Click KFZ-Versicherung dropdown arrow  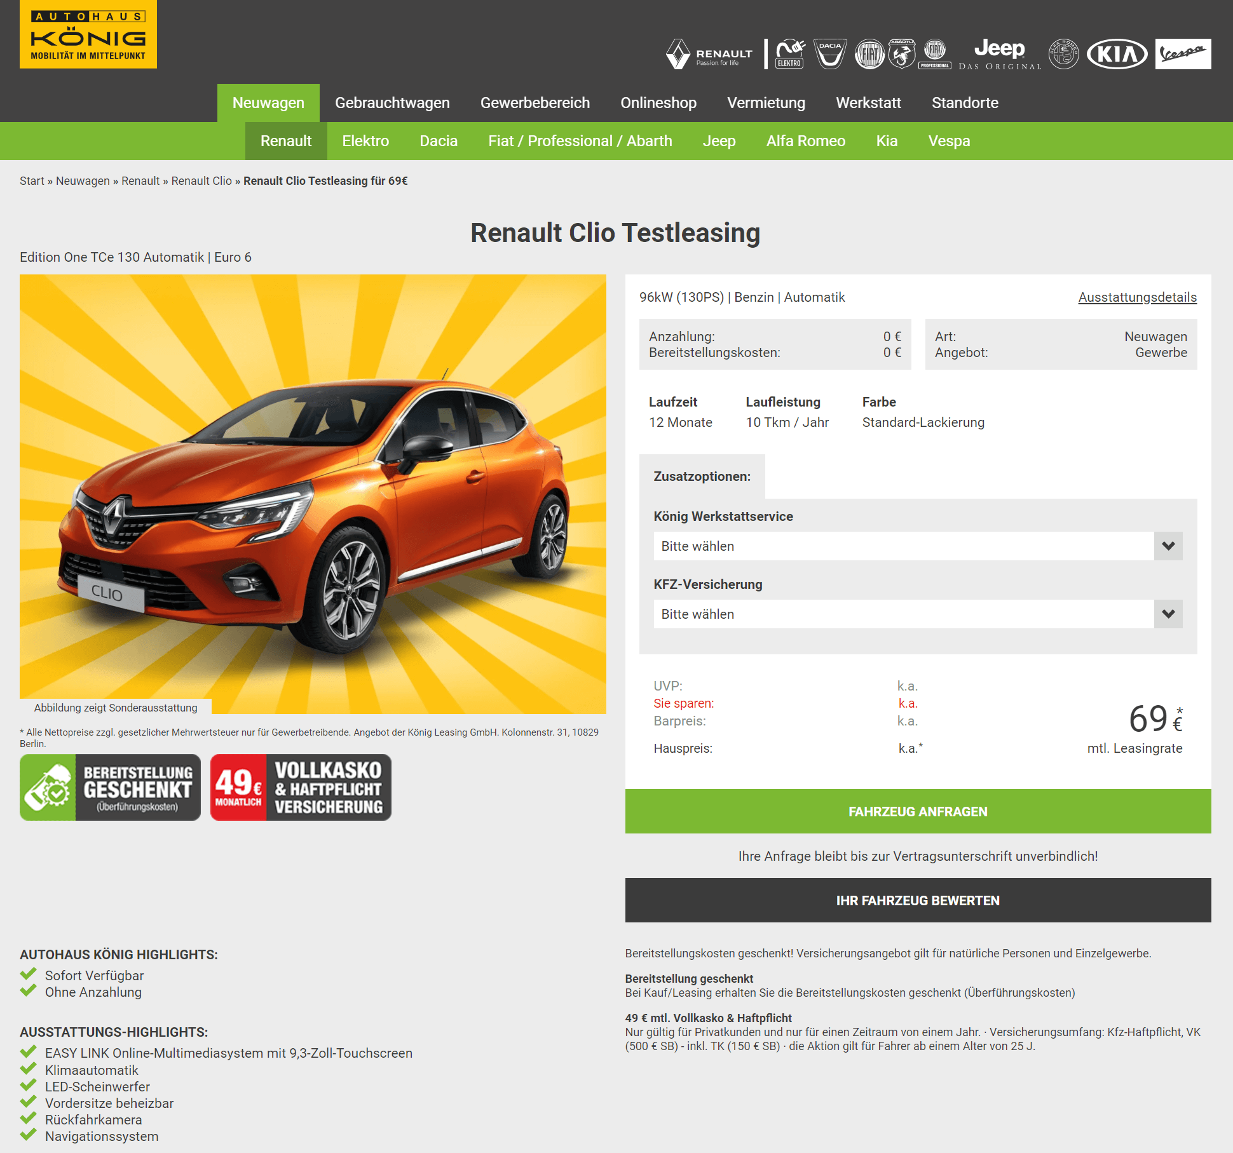tap(1168, 614)
